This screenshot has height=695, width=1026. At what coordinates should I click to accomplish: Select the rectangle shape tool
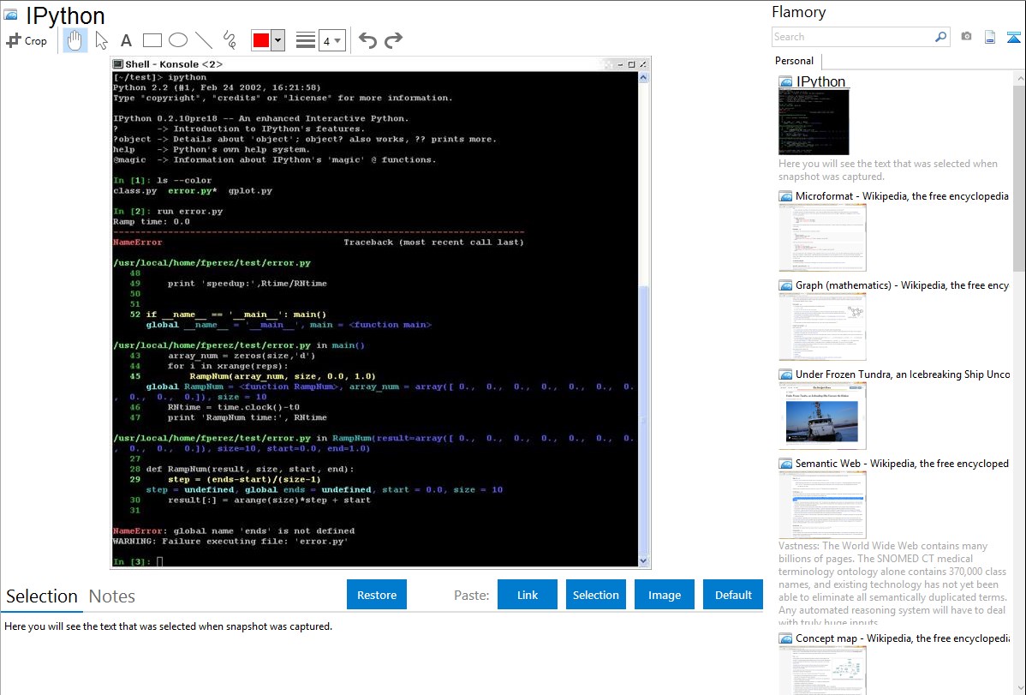[x=152, y=40]
